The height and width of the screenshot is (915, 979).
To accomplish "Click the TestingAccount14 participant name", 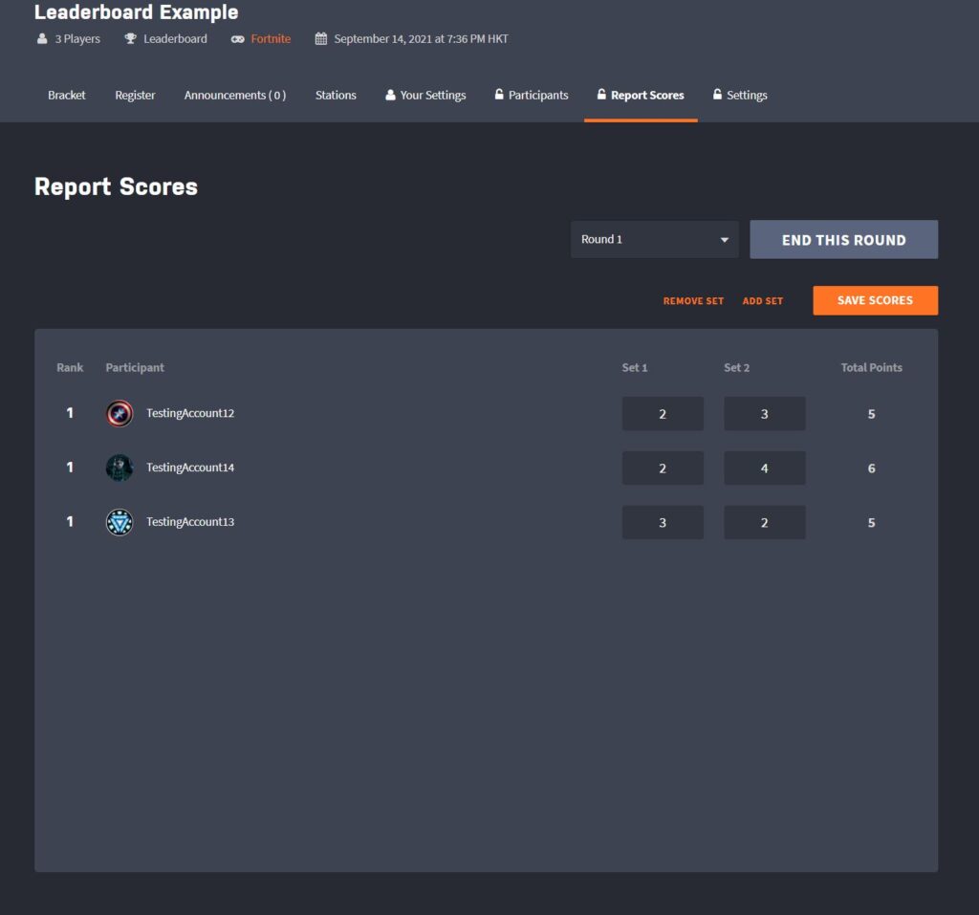I will (x=190, y=468).
